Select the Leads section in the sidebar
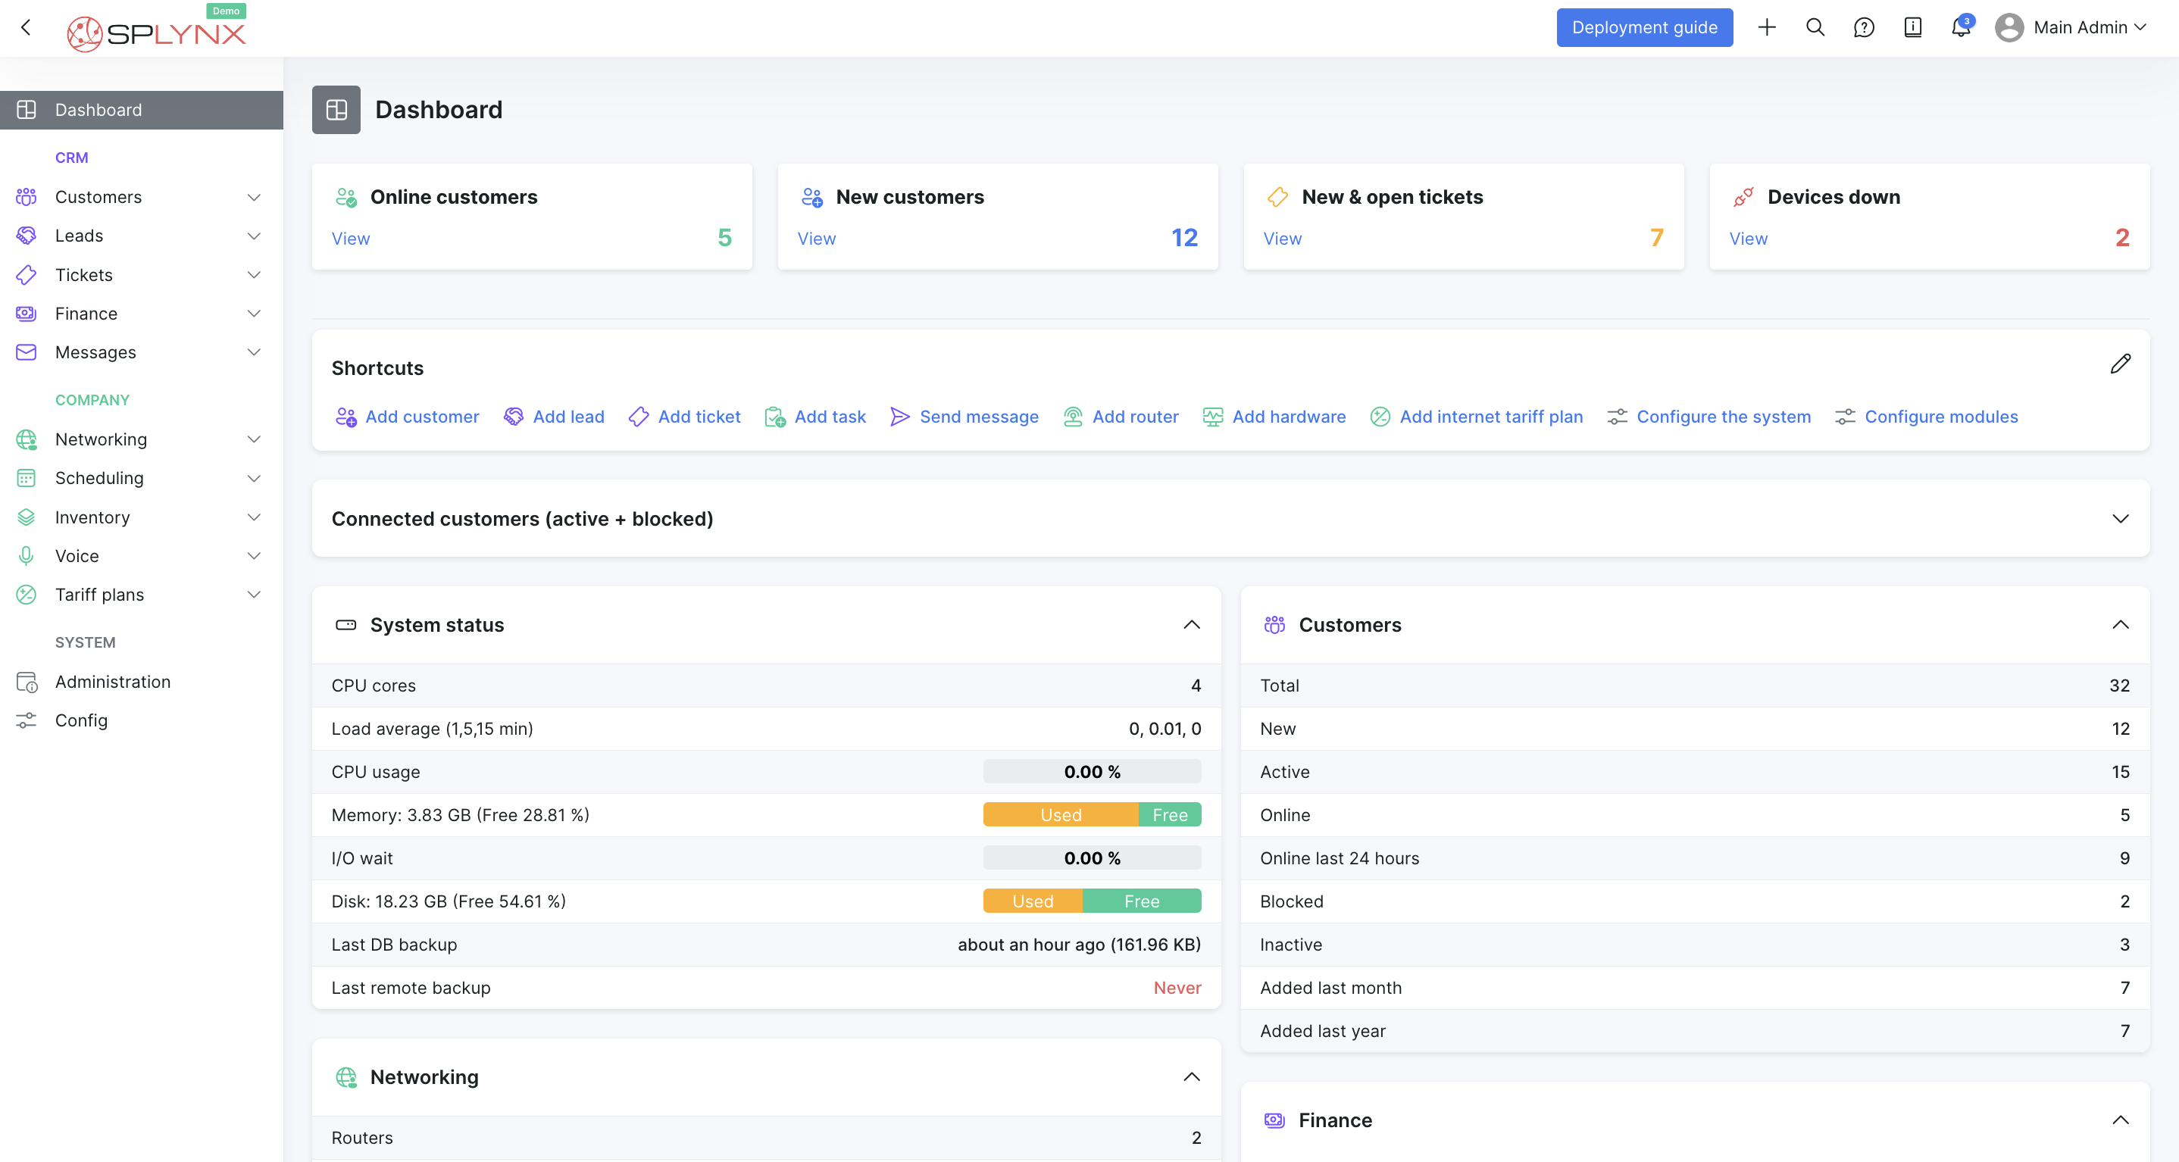Screen dimensions: 2179x1162 click(79, 235)
